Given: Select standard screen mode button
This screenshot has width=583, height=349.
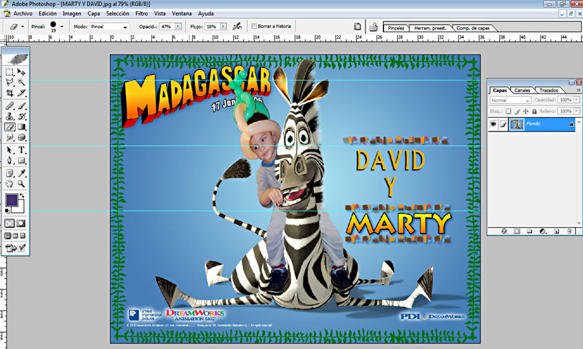Looking at the screenshot, I should pyautogui.click(x=8, y=235).
